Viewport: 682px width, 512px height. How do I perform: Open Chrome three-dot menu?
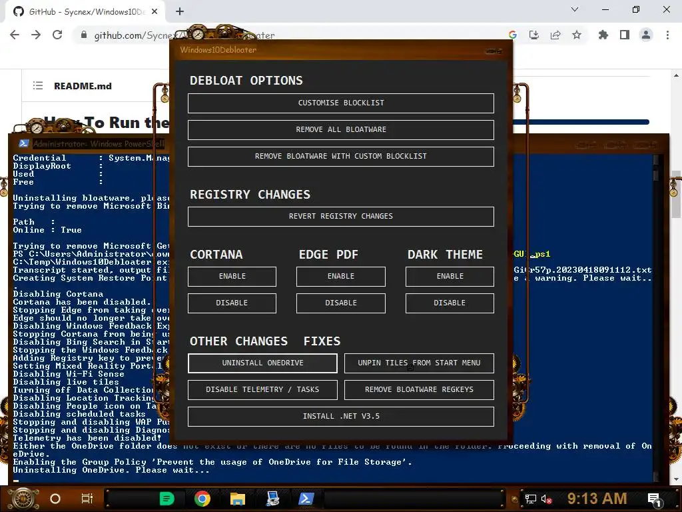pos(667,35)
